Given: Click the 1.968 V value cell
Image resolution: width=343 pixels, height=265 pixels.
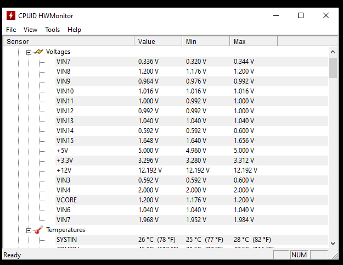Looking at the screenshot, I should tap(148, 220).
